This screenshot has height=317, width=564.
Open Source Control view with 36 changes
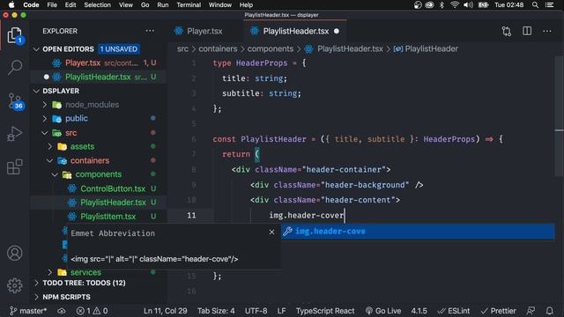[16, 101]
